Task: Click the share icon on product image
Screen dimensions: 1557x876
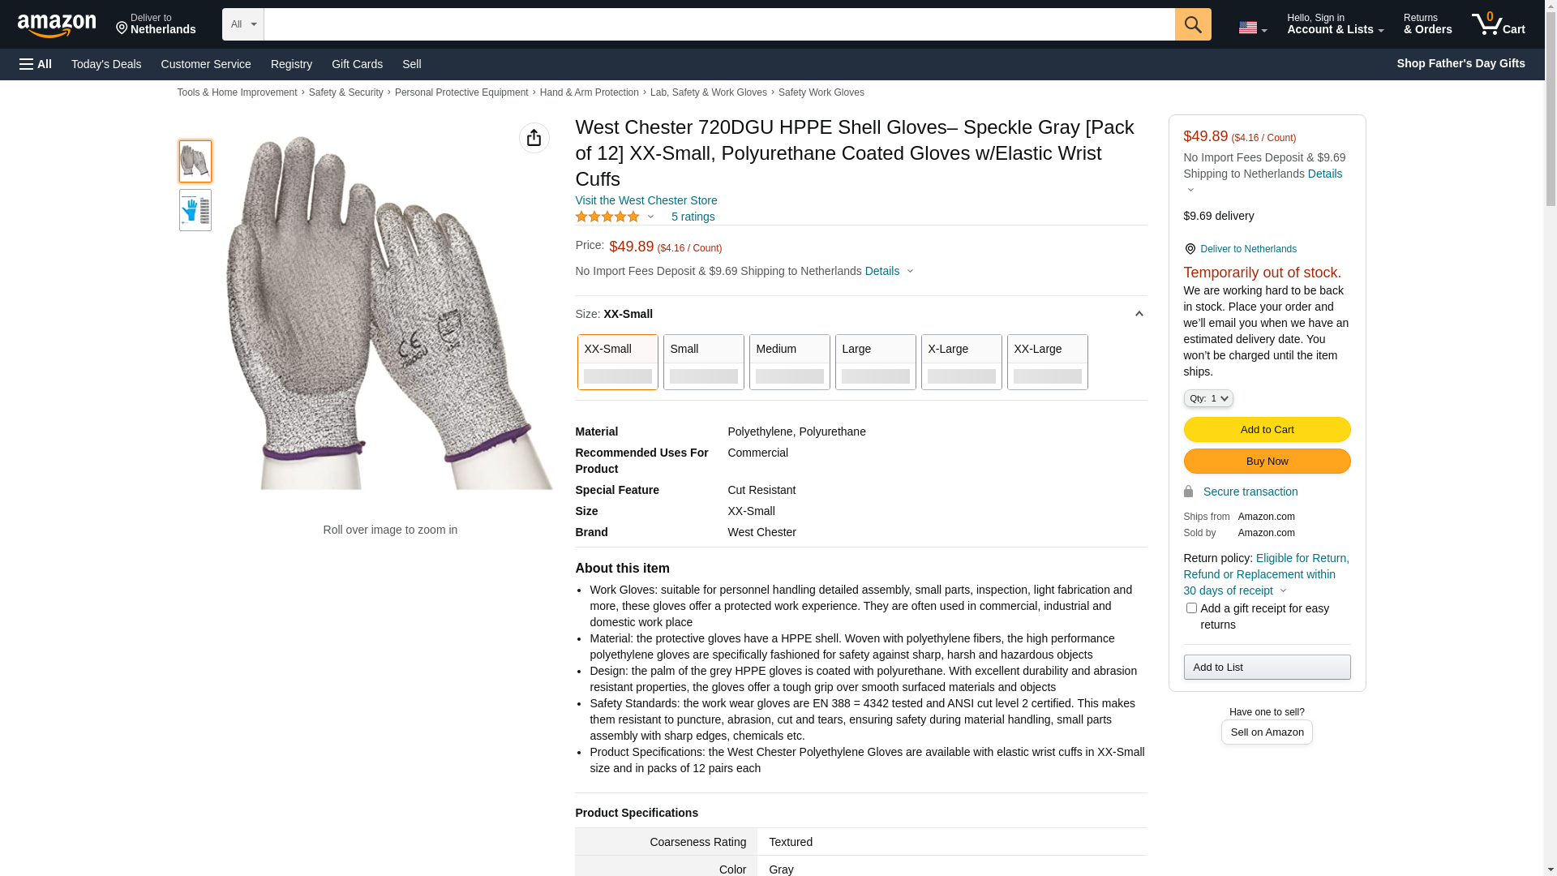Action: click(534, 138)
